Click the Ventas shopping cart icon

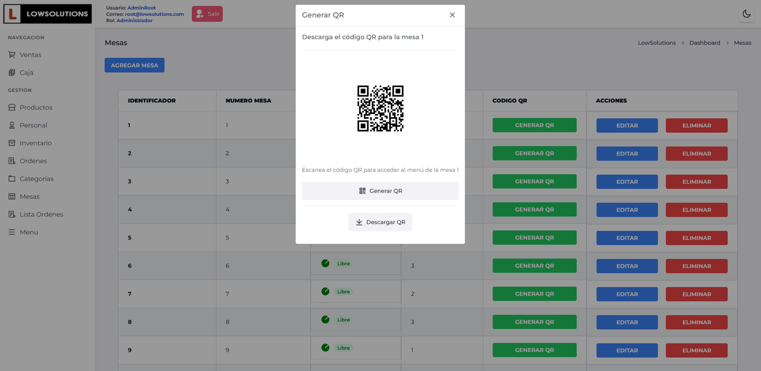(x=12, y=55)
